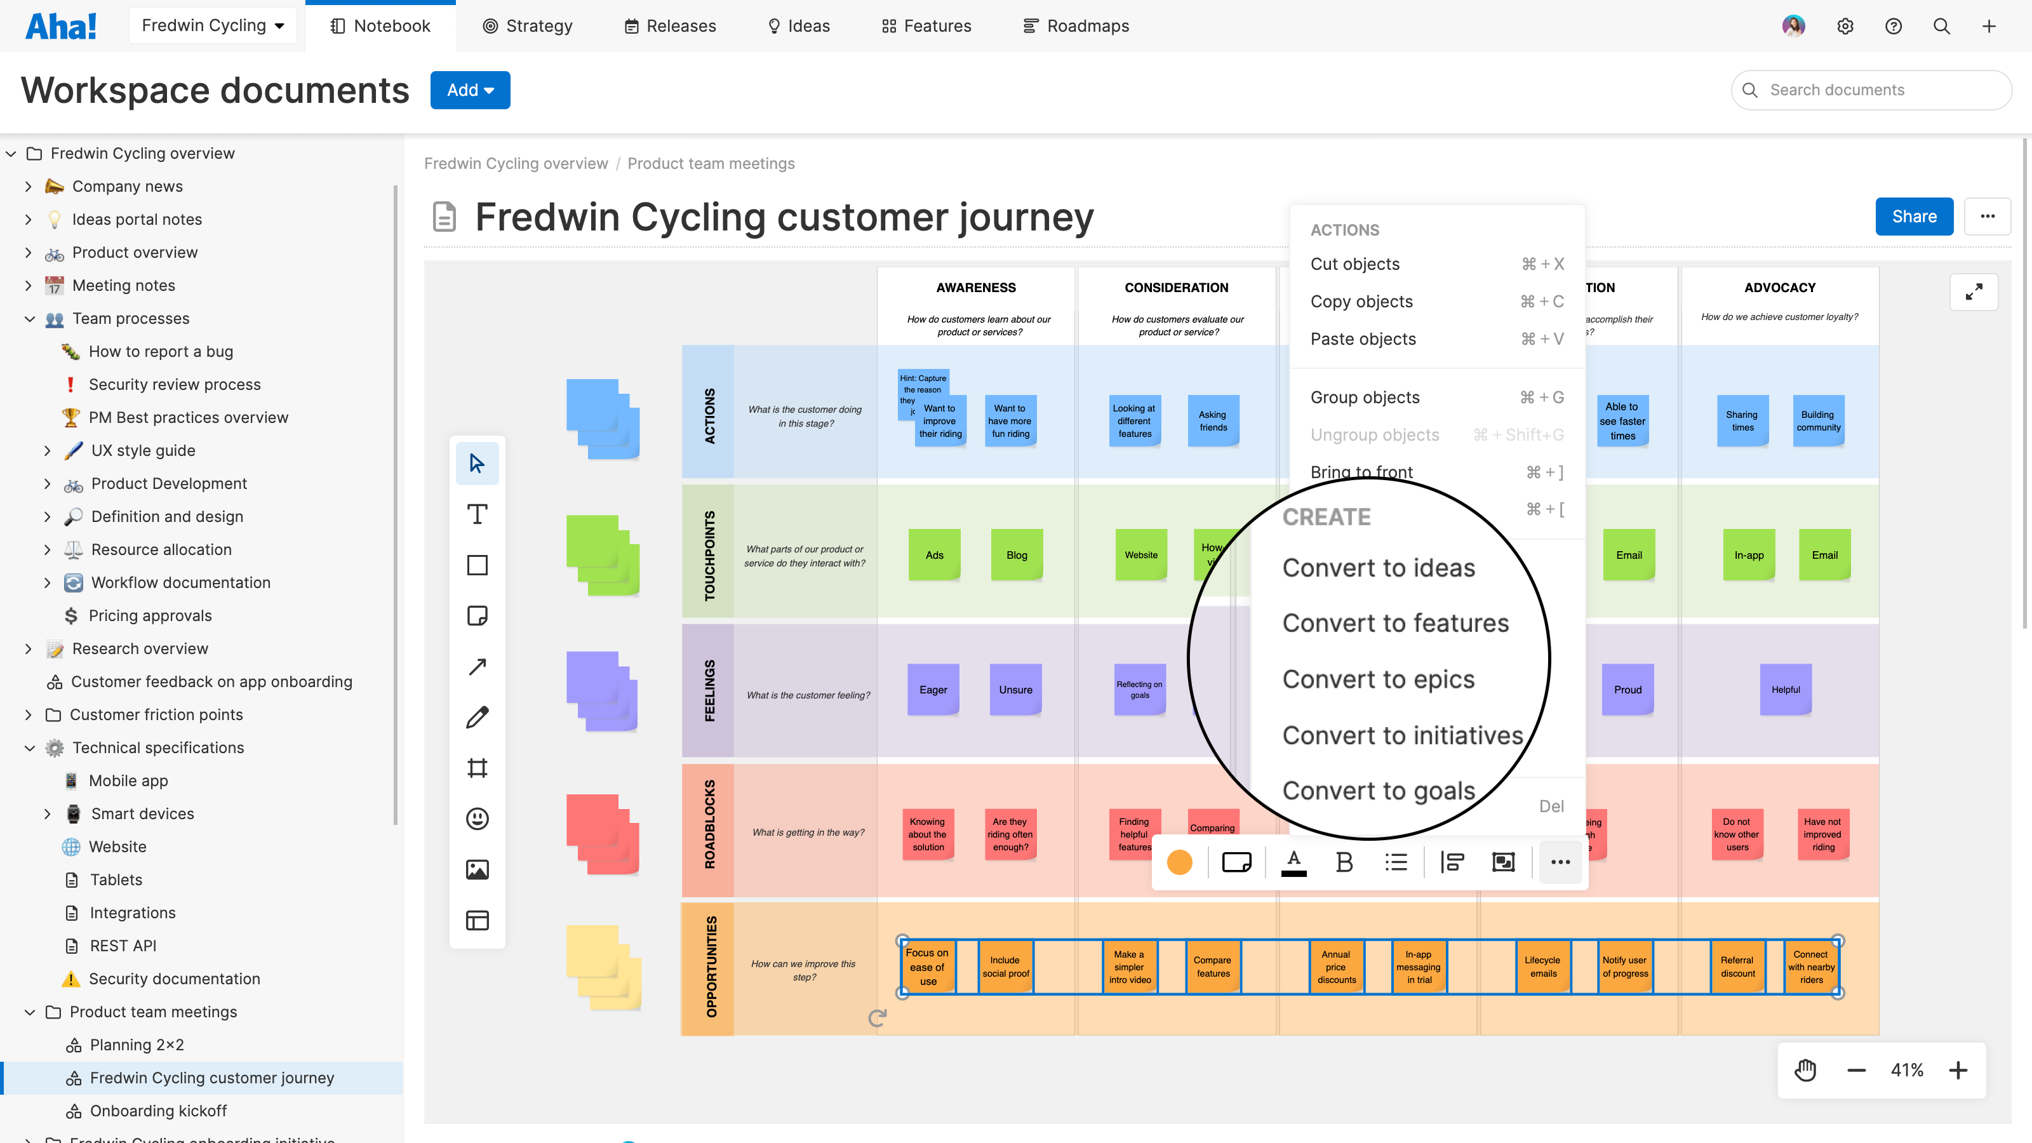
Task: Select the Sticky note tool
Action: pos(478,615)
